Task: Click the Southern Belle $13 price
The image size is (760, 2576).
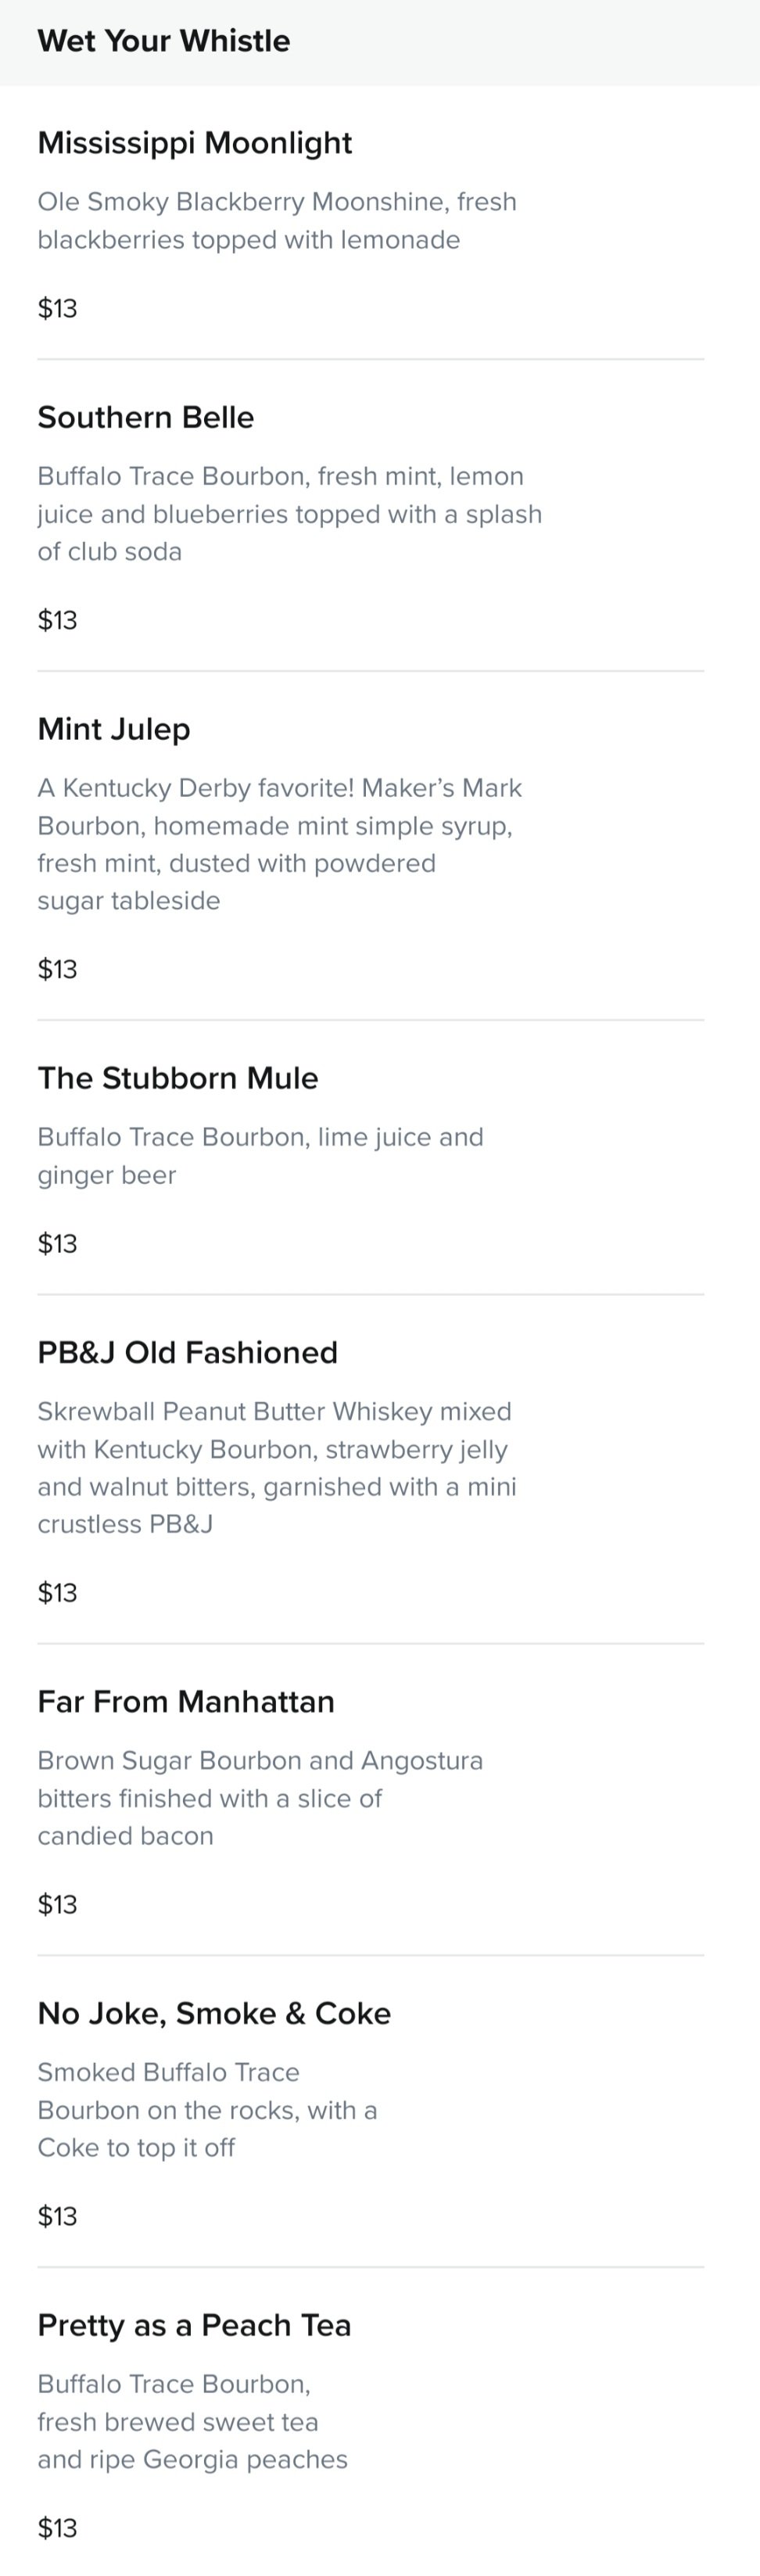Action: pos(57,620)
